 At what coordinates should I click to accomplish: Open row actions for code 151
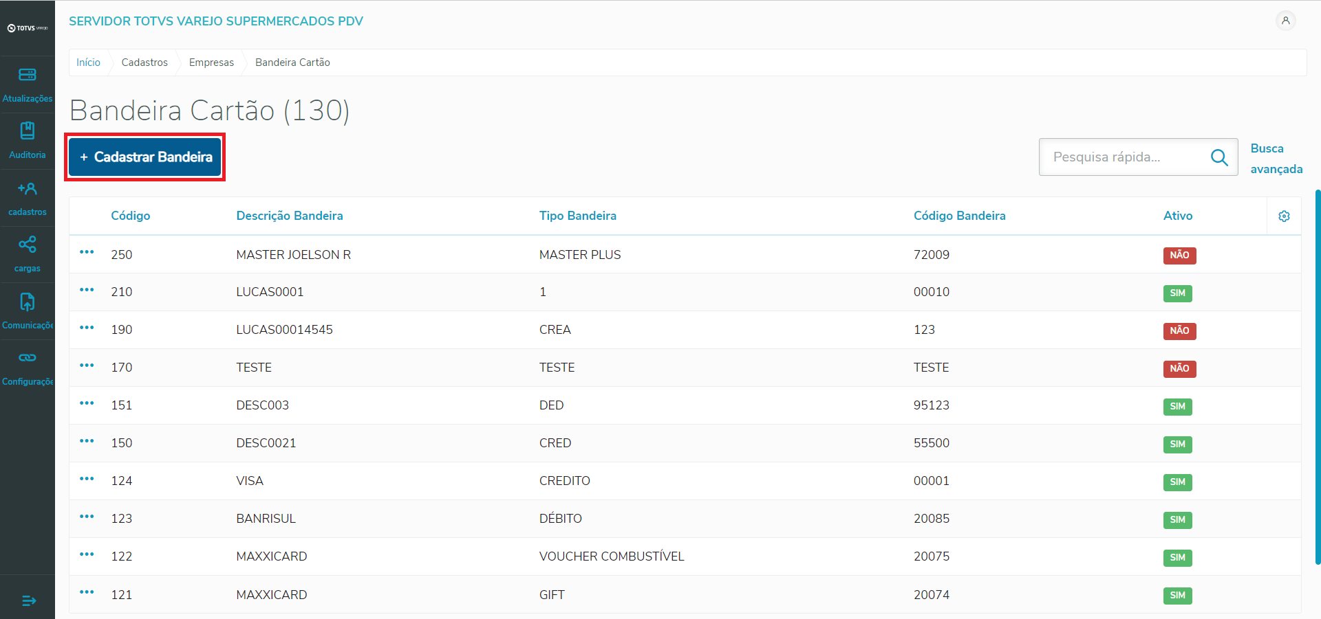(x=87, y=403)
